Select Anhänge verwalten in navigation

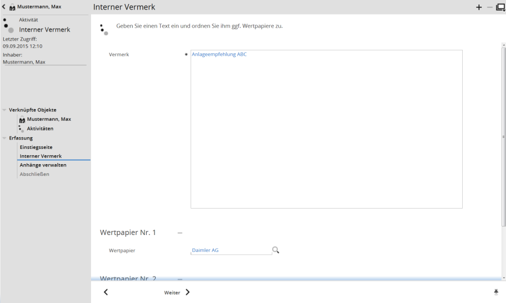tap(43, 165)
